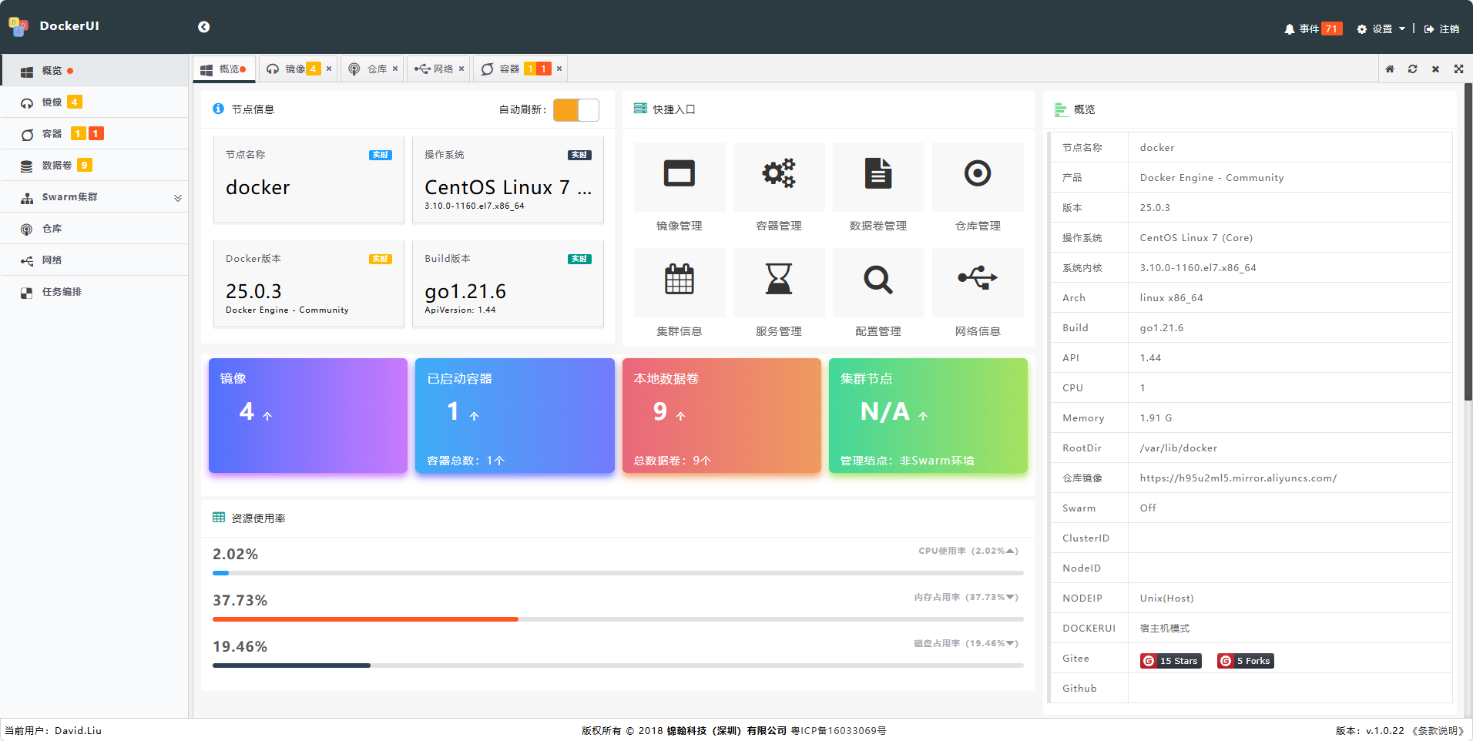Click the 镜像 count card
This screenshot has height=741, width=1473.
tap(308, 415)
